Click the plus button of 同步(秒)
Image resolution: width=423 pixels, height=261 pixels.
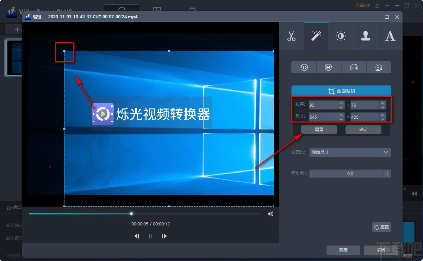[x=387, y=174]
